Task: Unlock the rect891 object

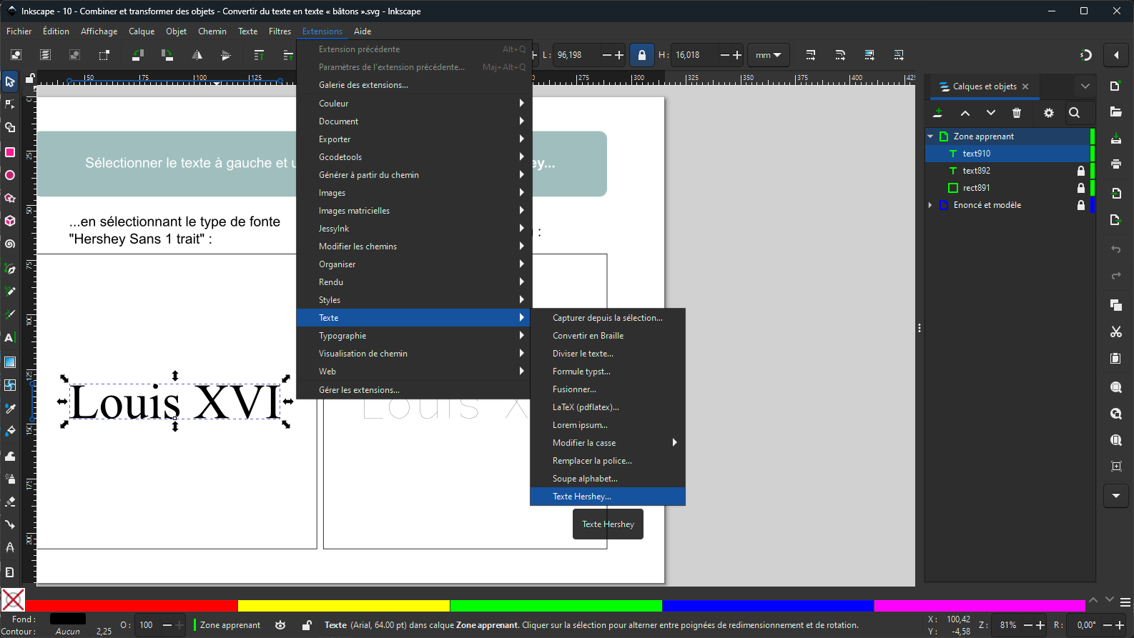Action: coord(1081,188)
